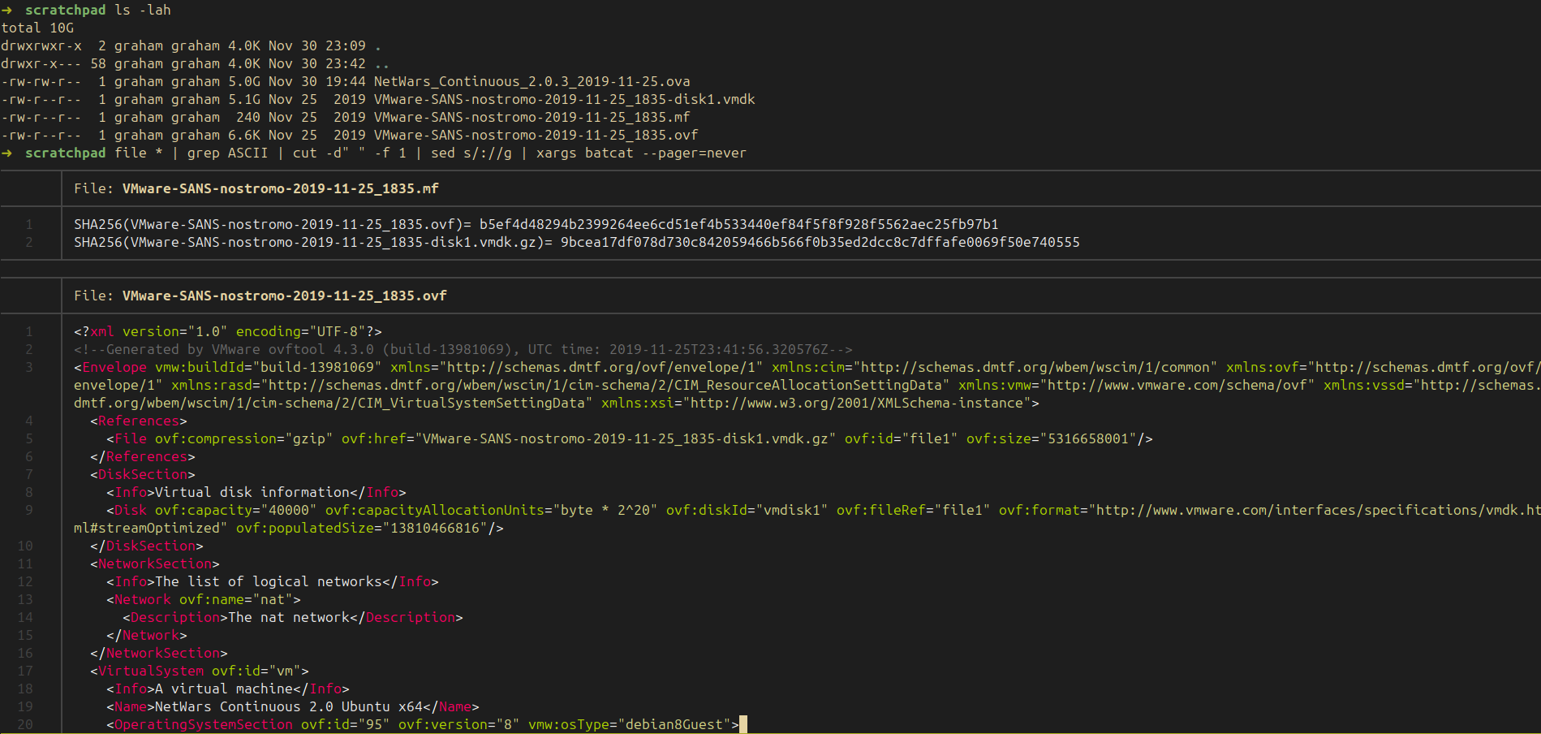1541x734 pixels.
Task: Click the block cursor after debian8Guest line
Action: [x=743, y=724]
